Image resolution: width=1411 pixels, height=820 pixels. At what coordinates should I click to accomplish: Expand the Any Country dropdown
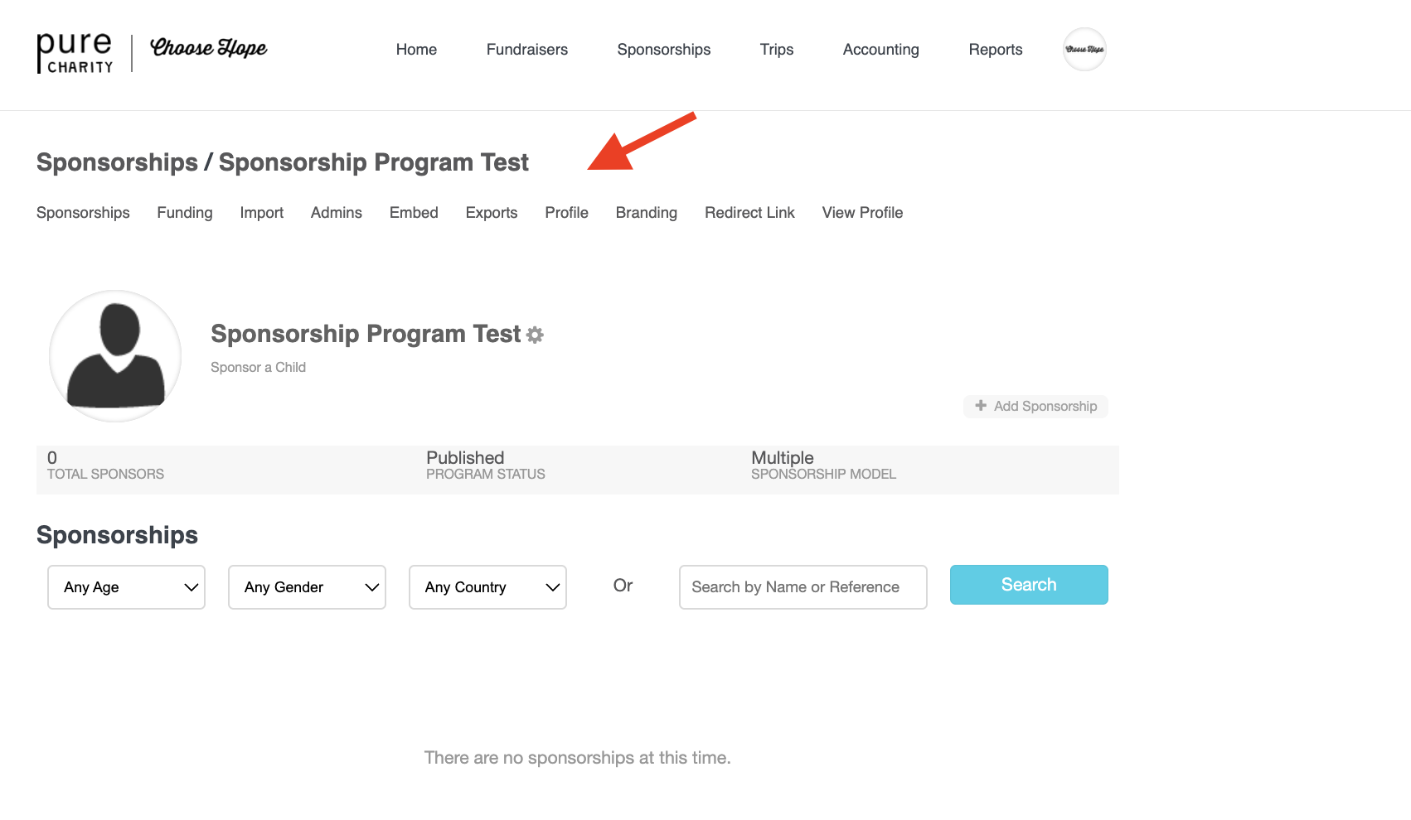[487, 587]
